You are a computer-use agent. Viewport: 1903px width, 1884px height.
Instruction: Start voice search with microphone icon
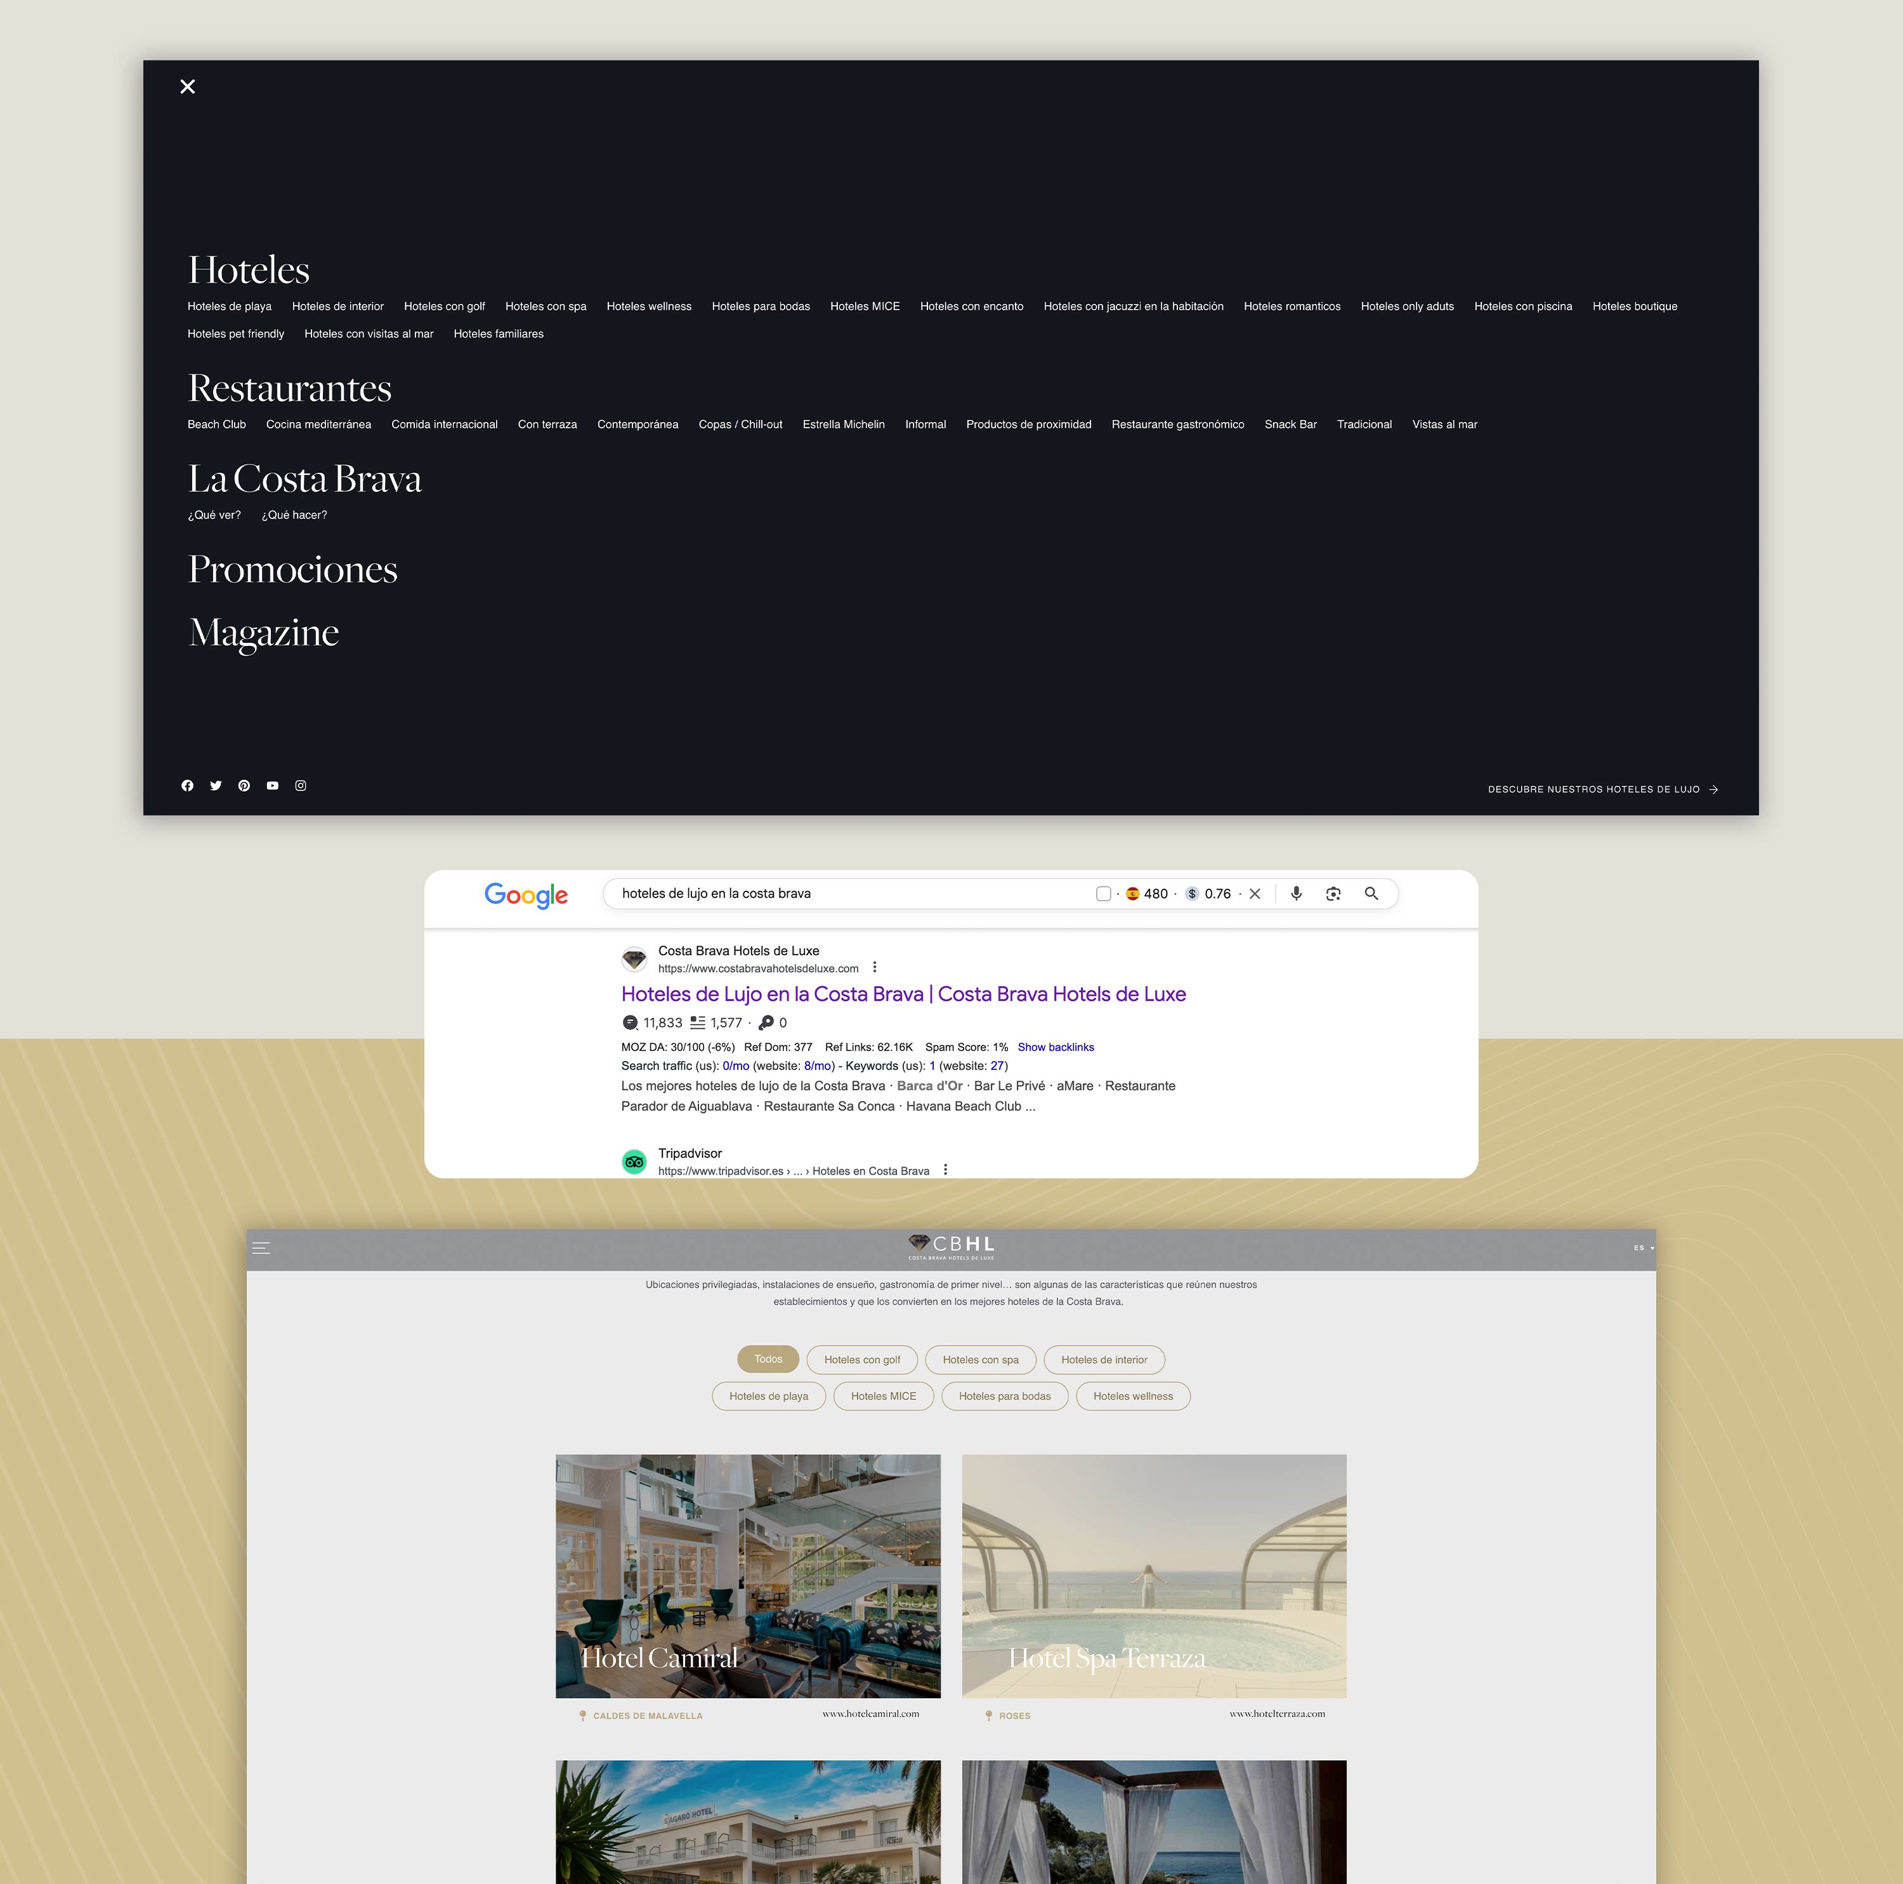coord(1296,893)
